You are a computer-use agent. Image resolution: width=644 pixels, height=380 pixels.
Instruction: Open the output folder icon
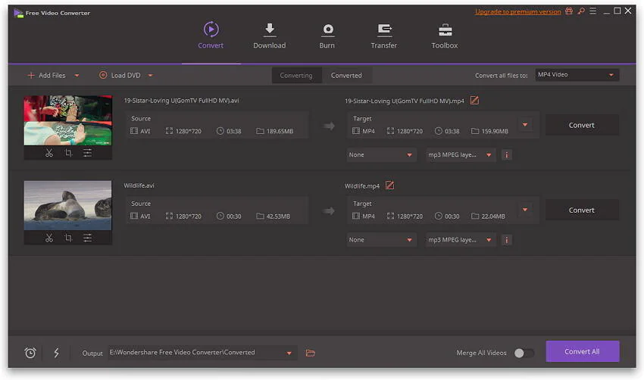[311, 353]
